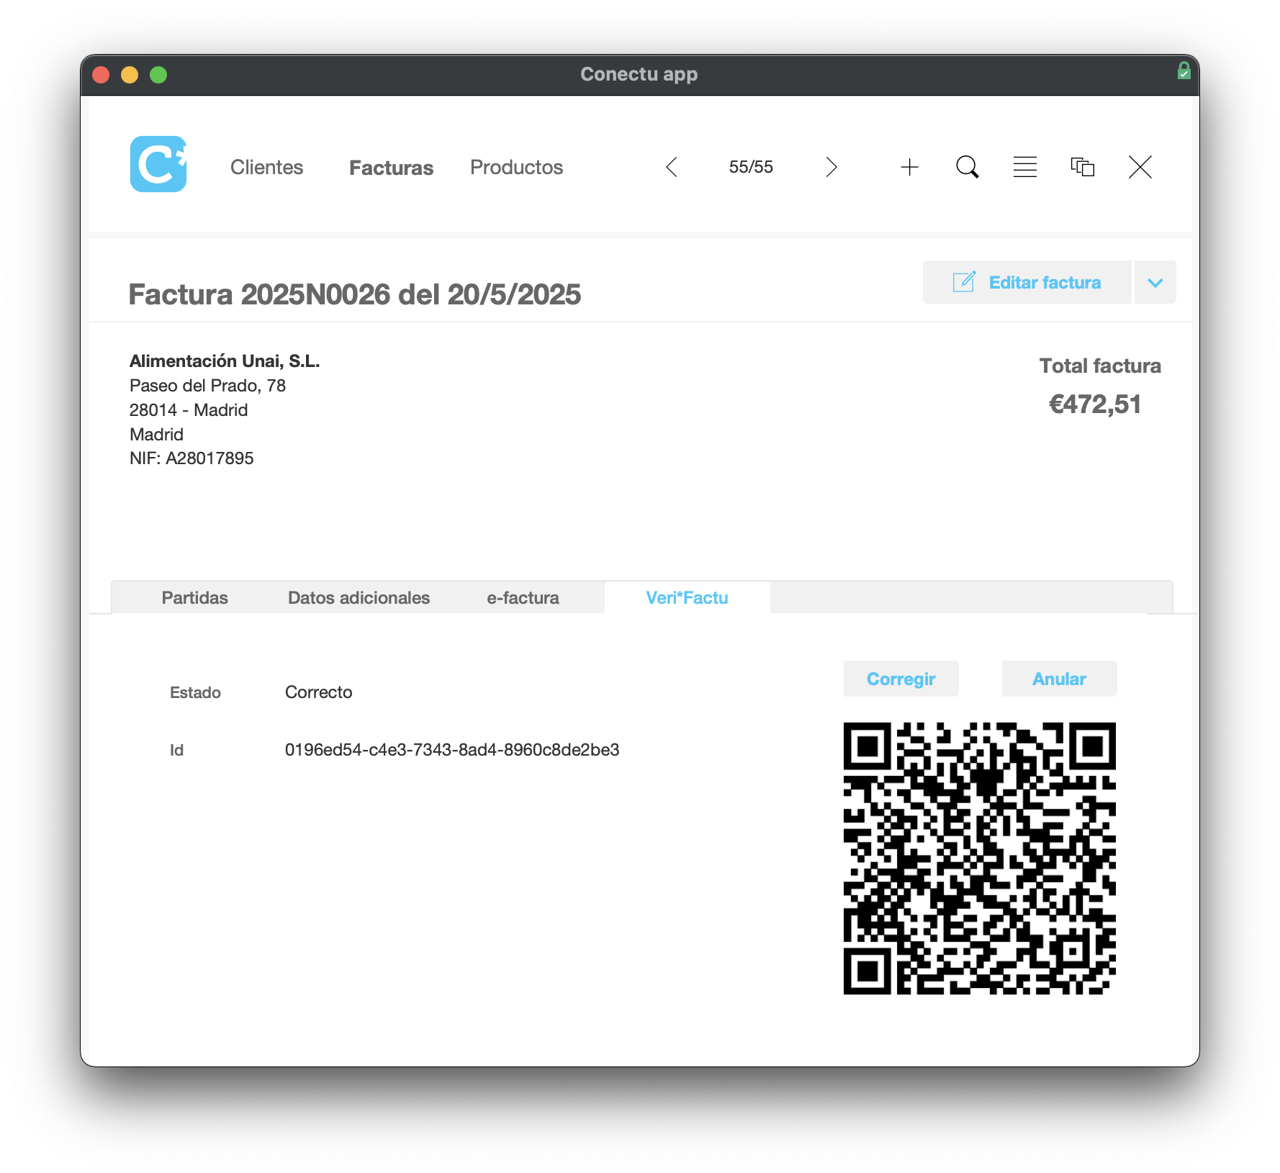Click Estado value Correcto

pos(318,692)
